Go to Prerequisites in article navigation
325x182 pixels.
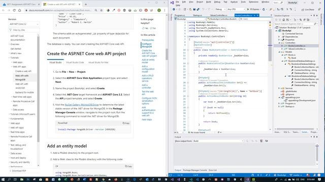[x=148, y=40]
